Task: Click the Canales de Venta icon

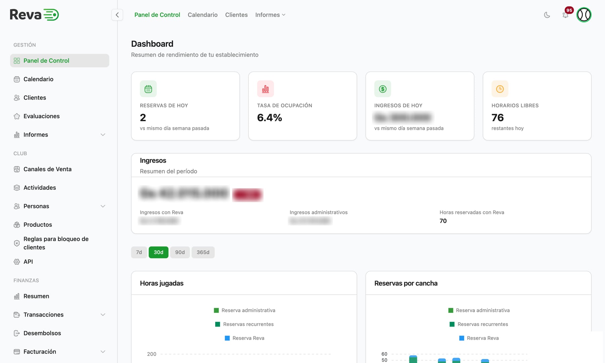Action: pos(17,169)
